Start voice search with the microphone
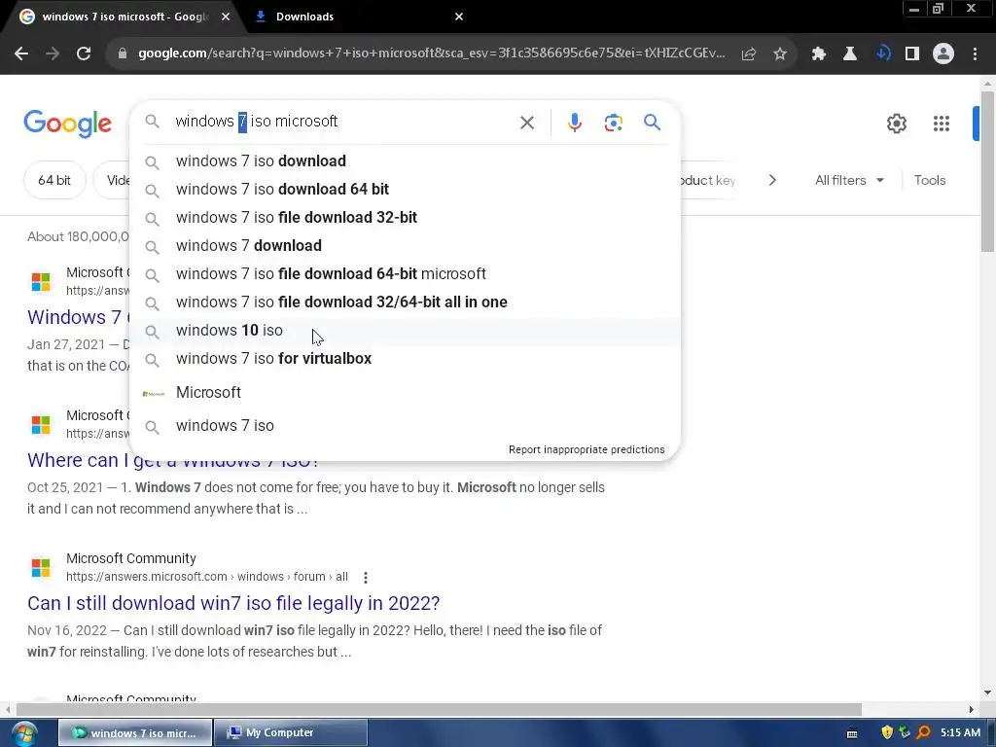 [x=574, y=123]
